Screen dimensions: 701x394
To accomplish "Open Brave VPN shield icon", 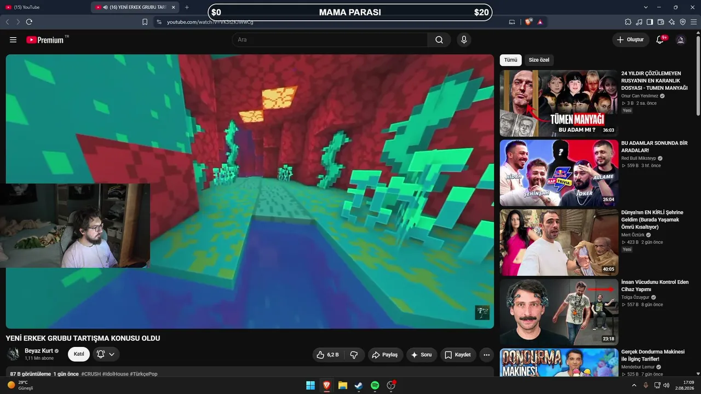I will (x=683, y=22).
